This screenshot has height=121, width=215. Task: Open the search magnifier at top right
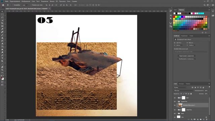click(x=205, y=5)
